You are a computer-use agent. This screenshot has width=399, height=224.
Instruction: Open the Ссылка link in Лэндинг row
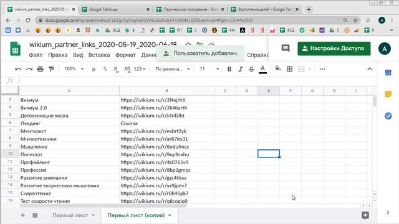(x=129, y=123)
